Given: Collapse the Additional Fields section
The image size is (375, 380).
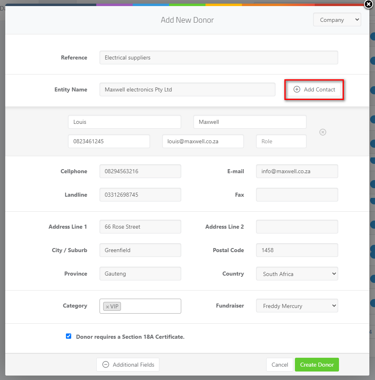Looking at the screenshot, I should (128, 365).
